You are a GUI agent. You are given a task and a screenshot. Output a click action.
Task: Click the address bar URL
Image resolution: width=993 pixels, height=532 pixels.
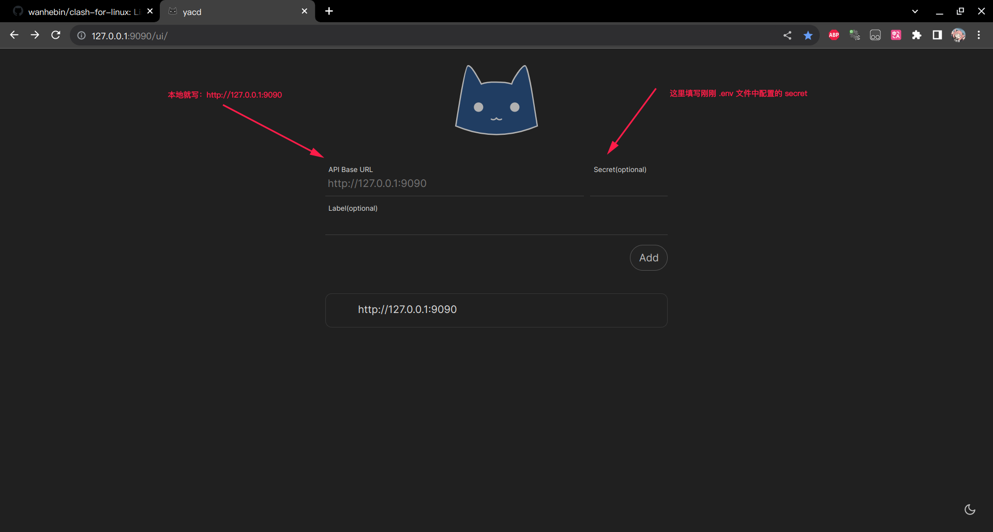click(129, 36)
